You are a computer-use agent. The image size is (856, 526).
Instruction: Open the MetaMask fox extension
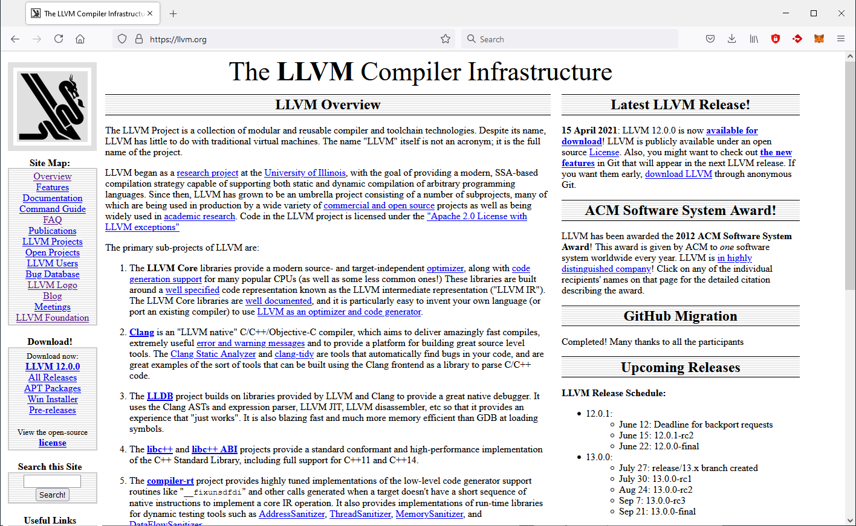coord(819,39)
